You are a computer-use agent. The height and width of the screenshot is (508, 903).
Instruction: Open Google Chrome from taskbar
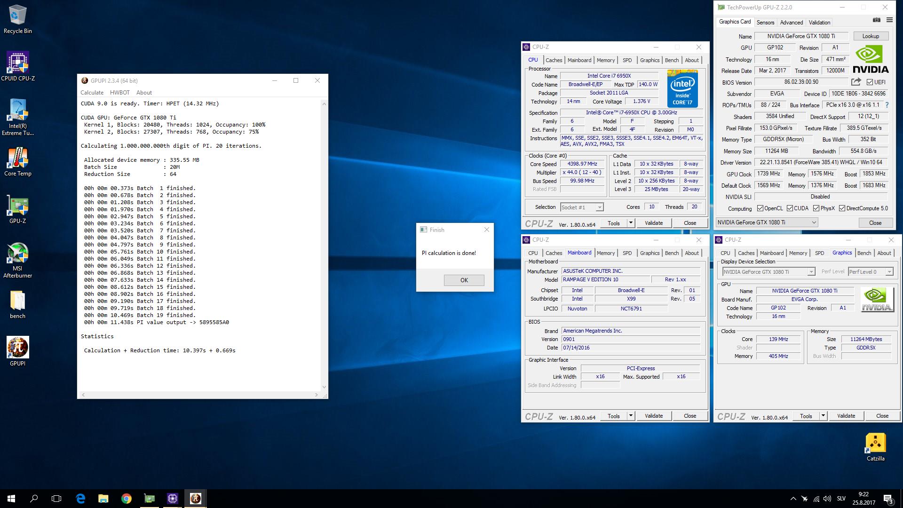(126, 499)
